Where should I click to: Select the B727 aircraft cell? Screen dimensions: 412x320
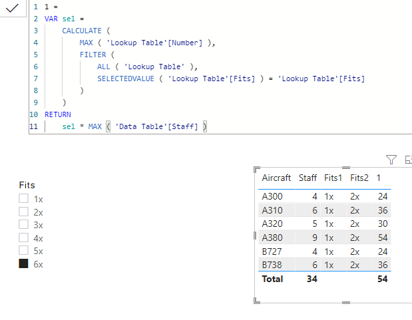(272, 251)
